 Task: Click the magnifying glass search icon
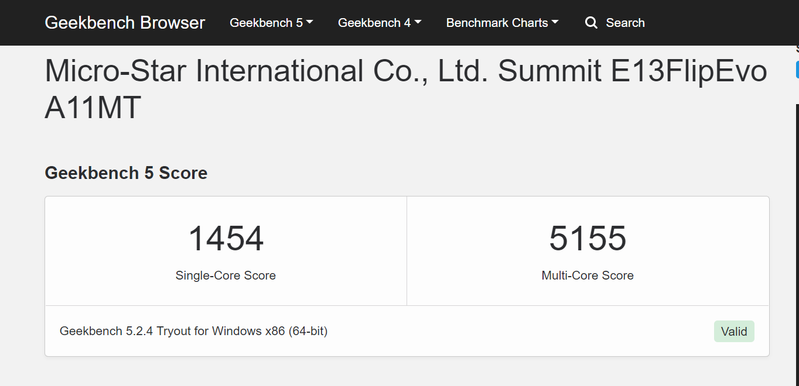coord(592,23)
